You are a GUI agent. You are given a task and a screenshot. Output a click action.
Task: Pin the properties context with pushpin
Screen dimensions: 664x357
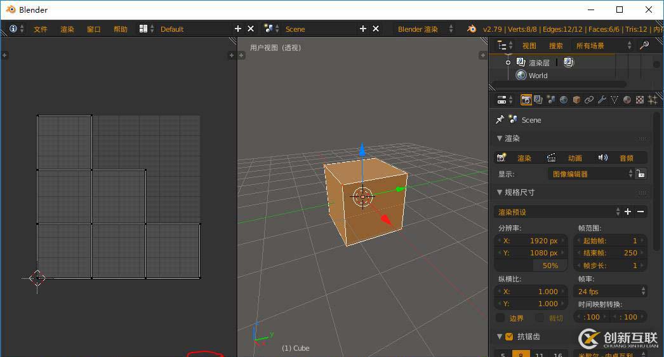[500, 119]
